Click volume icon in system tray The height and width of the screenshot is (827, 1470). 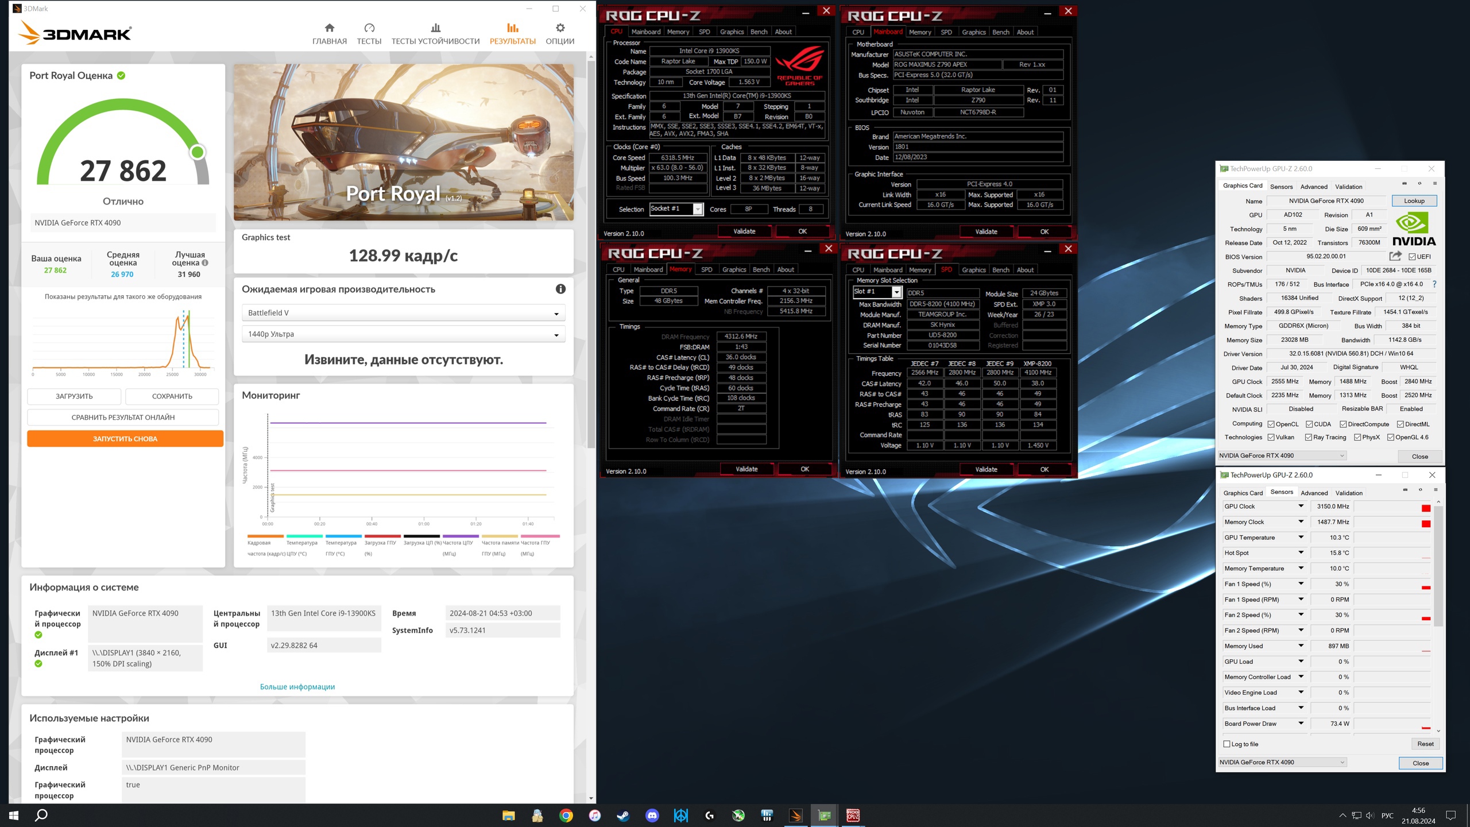point(1370,815)
